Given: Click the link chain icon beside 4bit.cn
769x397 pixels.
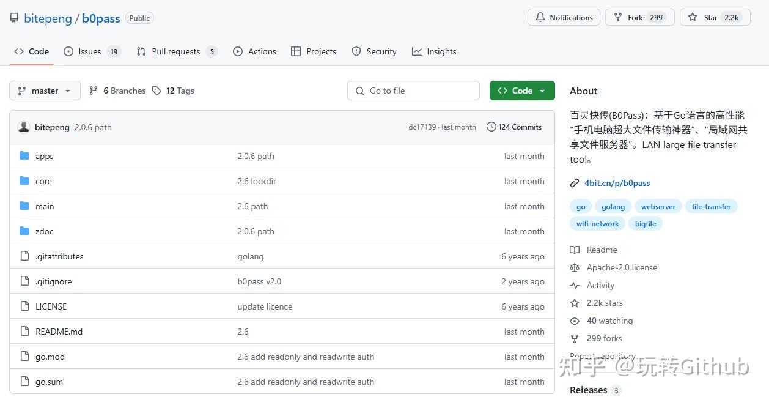Looking at the screenshot, I should coord(575,183).
